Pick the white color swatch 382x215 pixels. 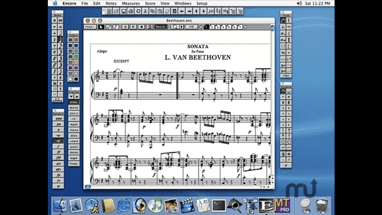pos(70,79)
